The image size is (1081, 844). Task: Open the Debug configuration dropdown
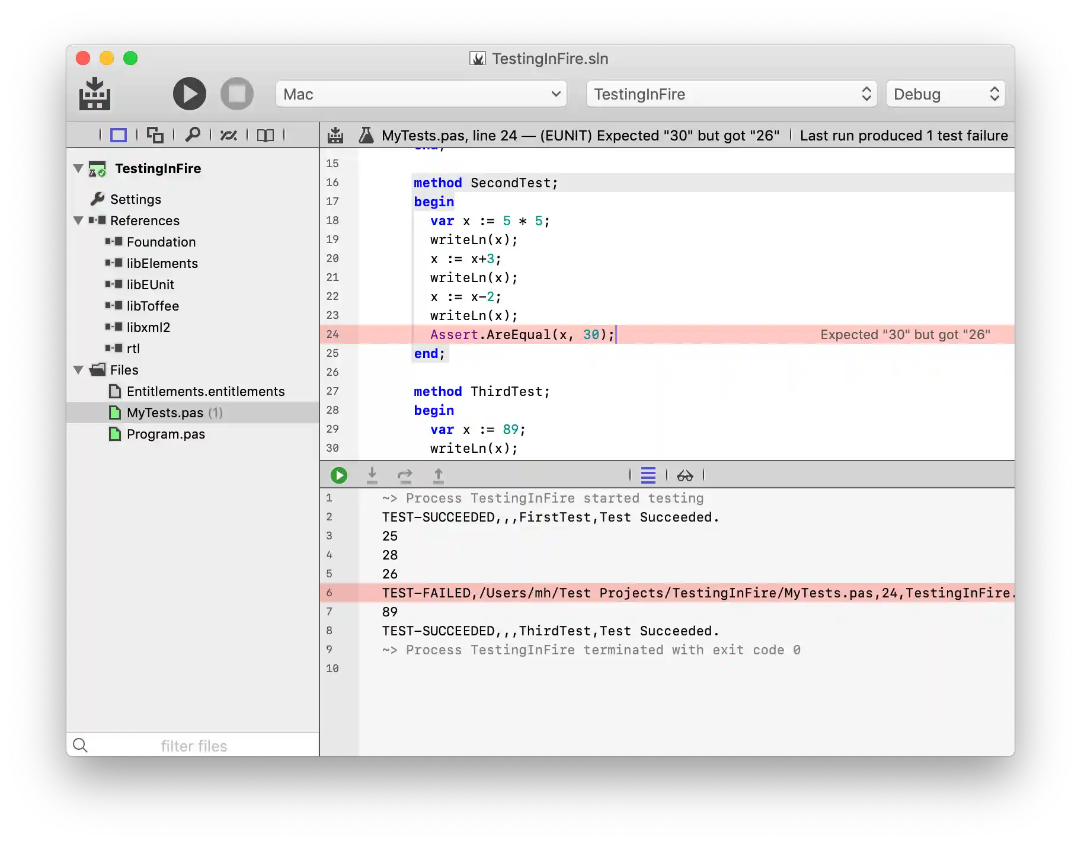click(945, 94)
